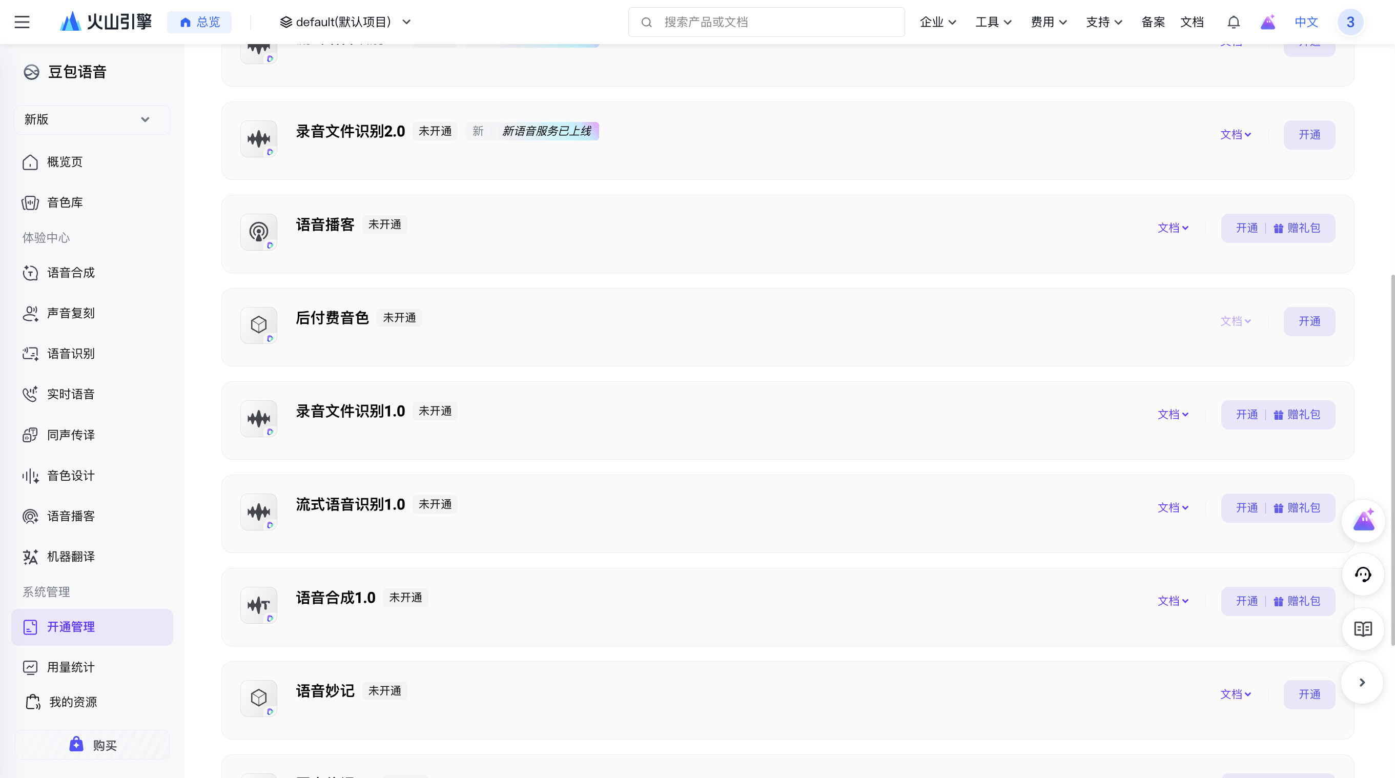Viewport: 1395px width, 778px height.
Task: Open the floating documentation book button
Action: coord(1363,628)
